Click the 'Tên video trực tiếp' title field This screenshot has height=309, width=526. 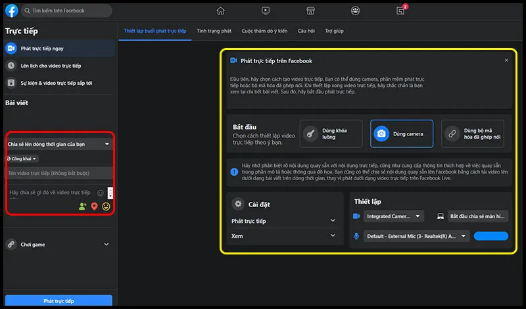[58, 173]
